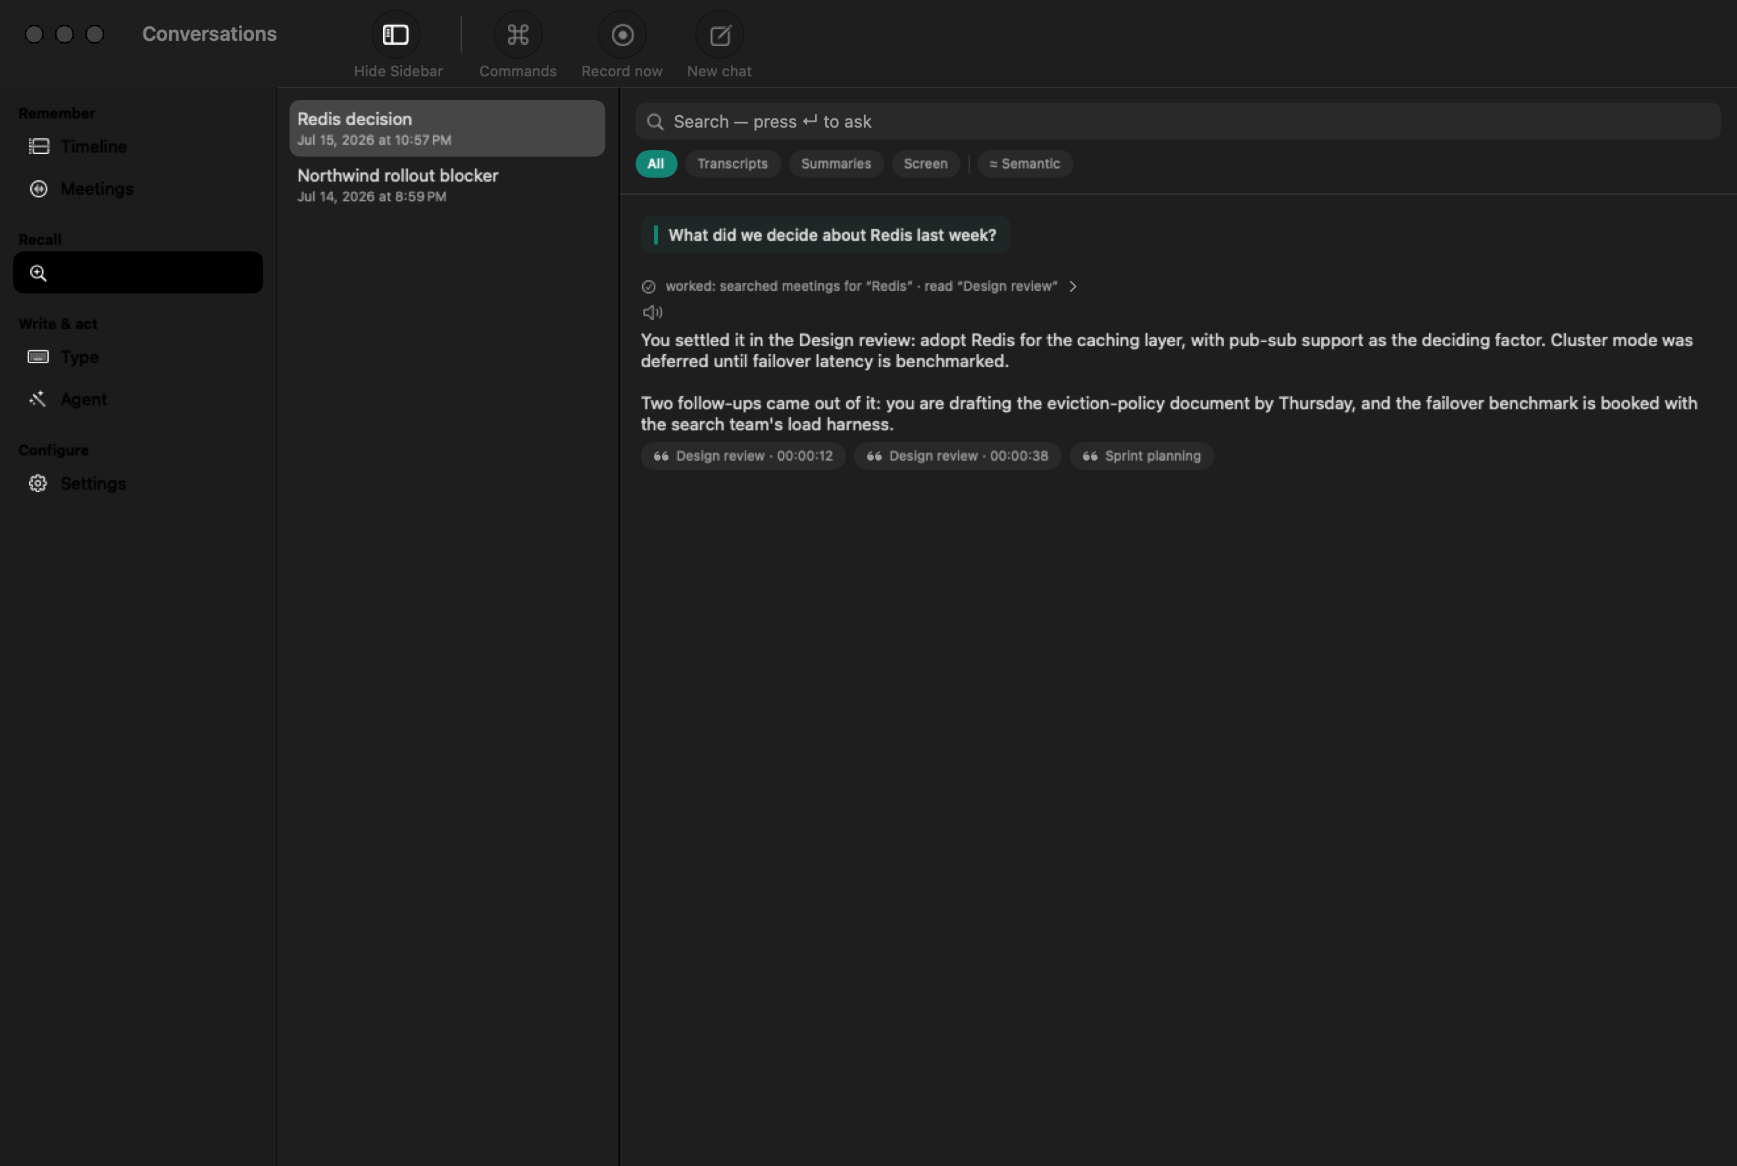Click the magnifier icon in search bar
1737x1166 pixels.
[655, 122]
